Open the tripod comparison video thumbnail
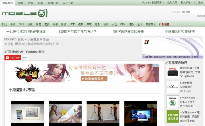This screenshot has width=205, height=126. point(103,113)
